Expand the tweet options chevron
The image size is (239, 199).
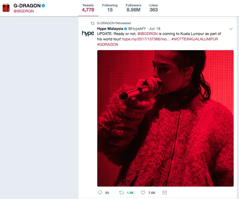click(x=231, y=29)
